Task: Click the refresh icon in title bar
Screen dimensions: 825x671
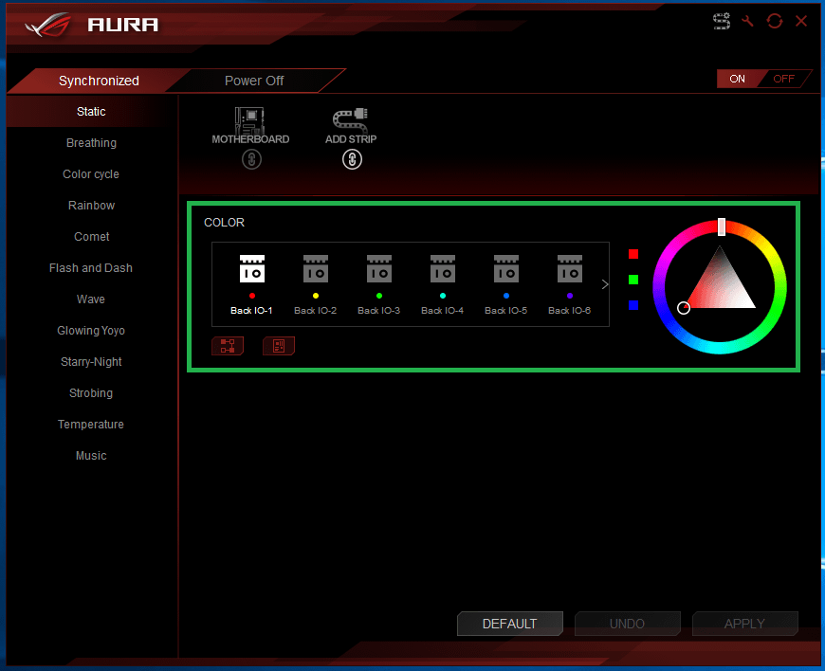Action: [775, 21]
